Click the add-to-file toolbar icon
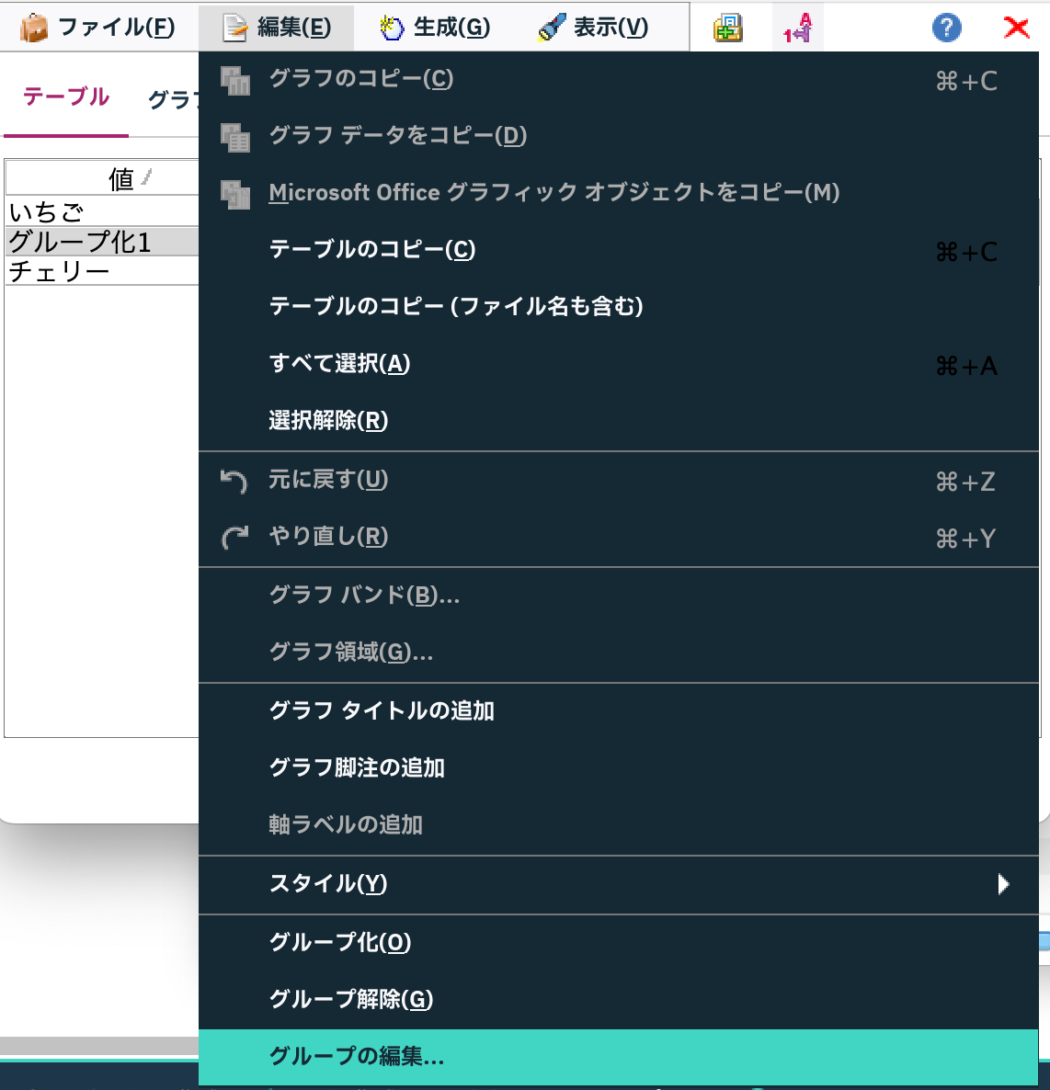Image resolution: width=1050 pixels, height=1090 pixels. [727, 27]
